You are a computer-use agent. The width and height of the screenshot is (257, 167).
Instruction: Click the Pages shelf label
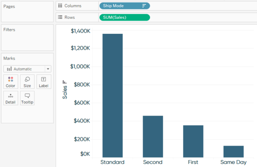point(9,6)
